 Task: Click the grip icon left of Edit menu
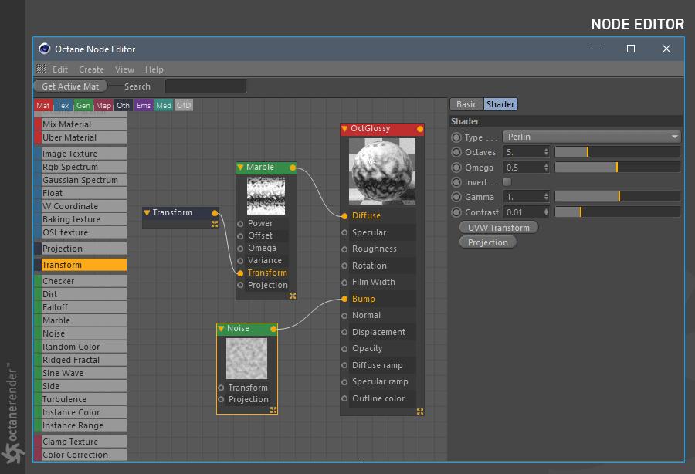click(x=41, y=69)
